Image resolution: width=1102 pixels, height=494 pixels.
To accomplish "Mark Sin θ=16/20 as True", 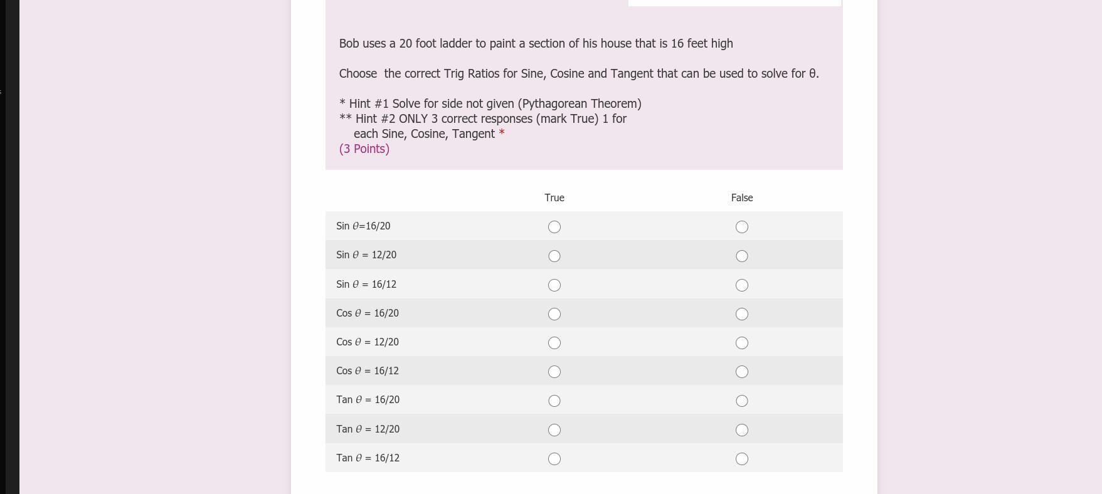I will click(554, 227).
